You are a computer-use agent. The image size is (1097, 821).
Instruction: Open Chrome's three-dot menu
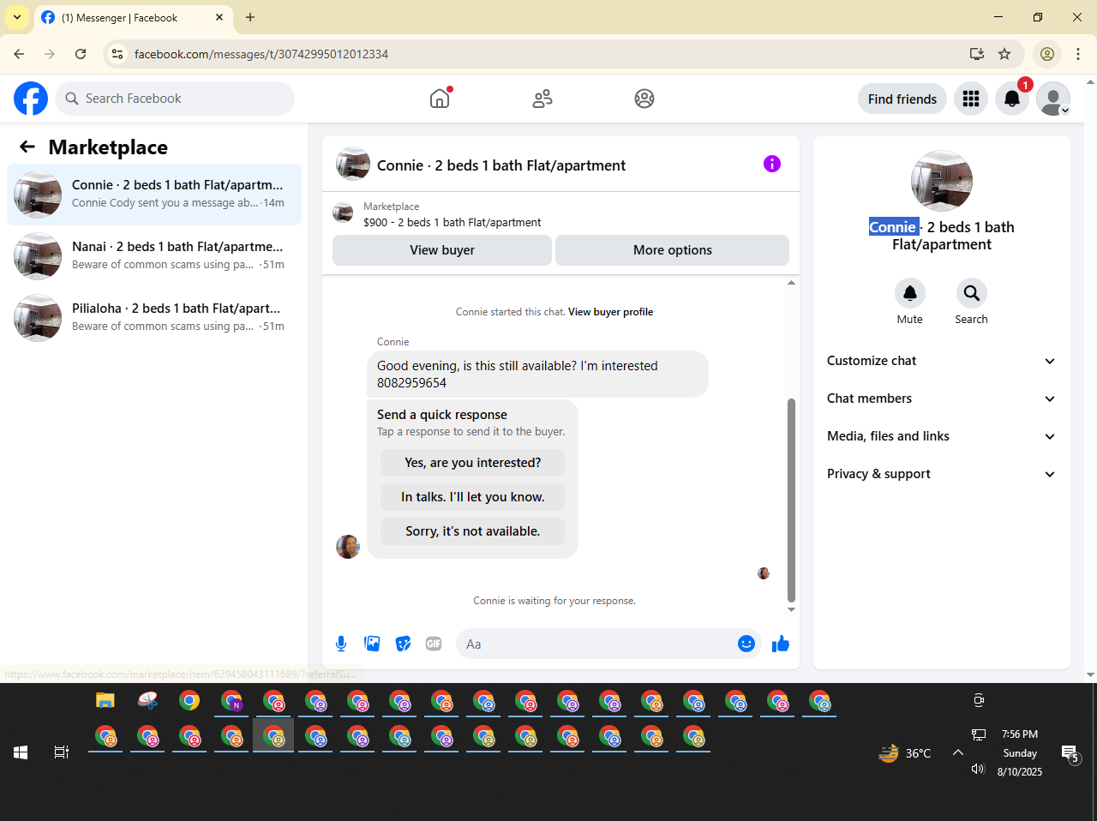point(1078,54)
